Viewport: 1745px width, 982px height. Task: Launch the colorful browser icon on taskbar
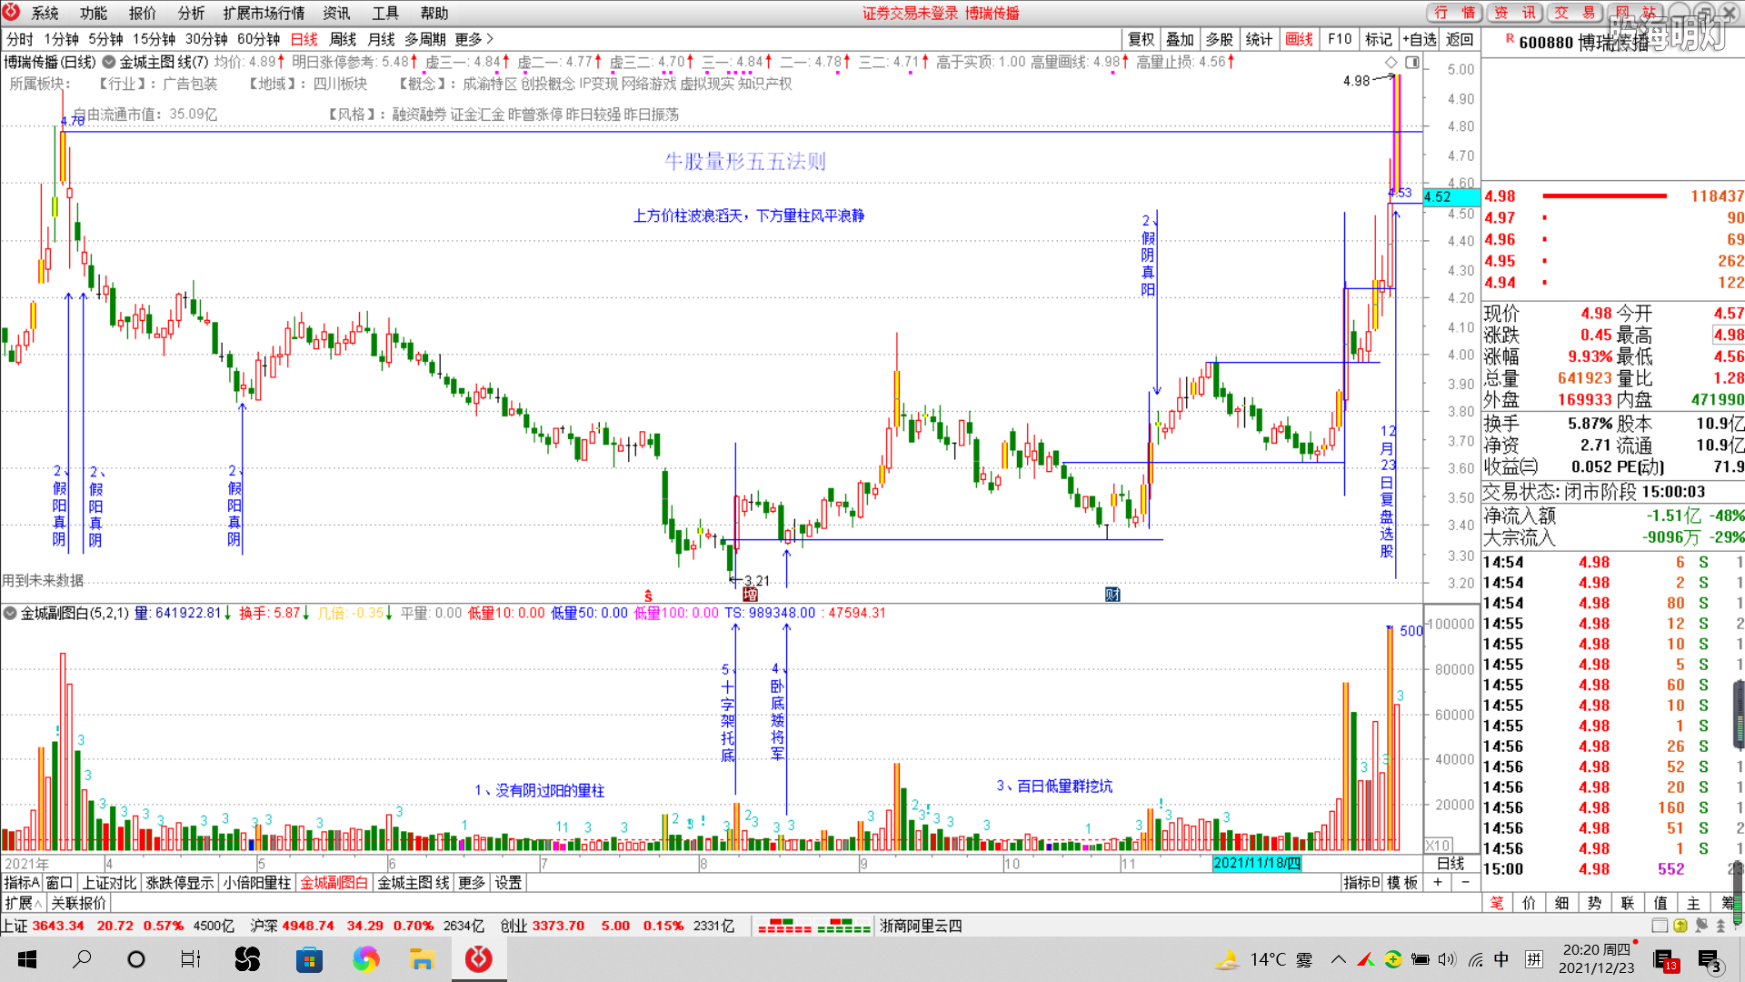coord(366,959)
